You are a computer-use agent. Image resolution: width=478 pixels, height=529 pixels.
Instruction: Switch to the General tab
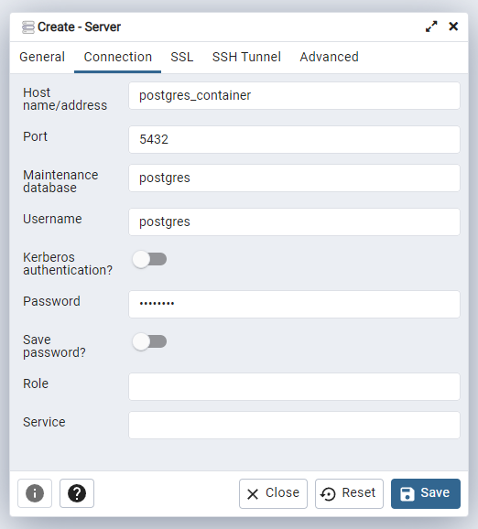42,57
